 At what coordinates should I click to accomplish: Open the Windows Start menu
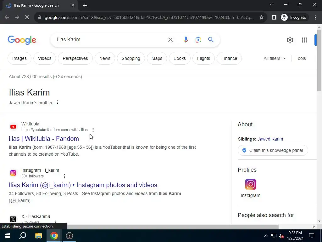point(8,236)
